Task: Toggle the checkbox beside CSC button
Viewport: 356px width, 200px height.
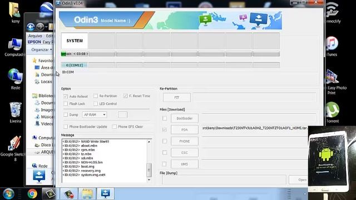Action: 165,153
